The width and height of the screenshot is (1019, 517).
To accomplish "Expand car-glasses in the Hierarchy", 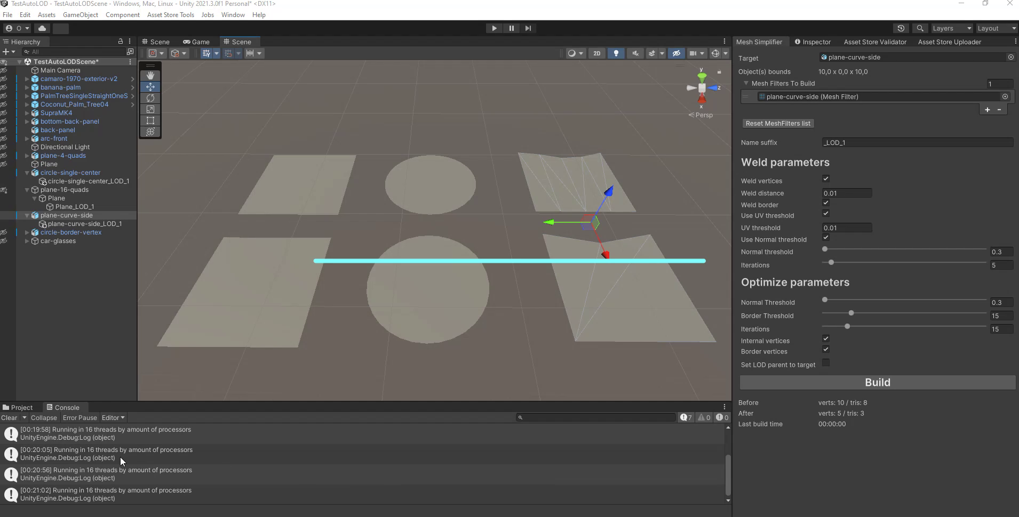I will 27,241.
